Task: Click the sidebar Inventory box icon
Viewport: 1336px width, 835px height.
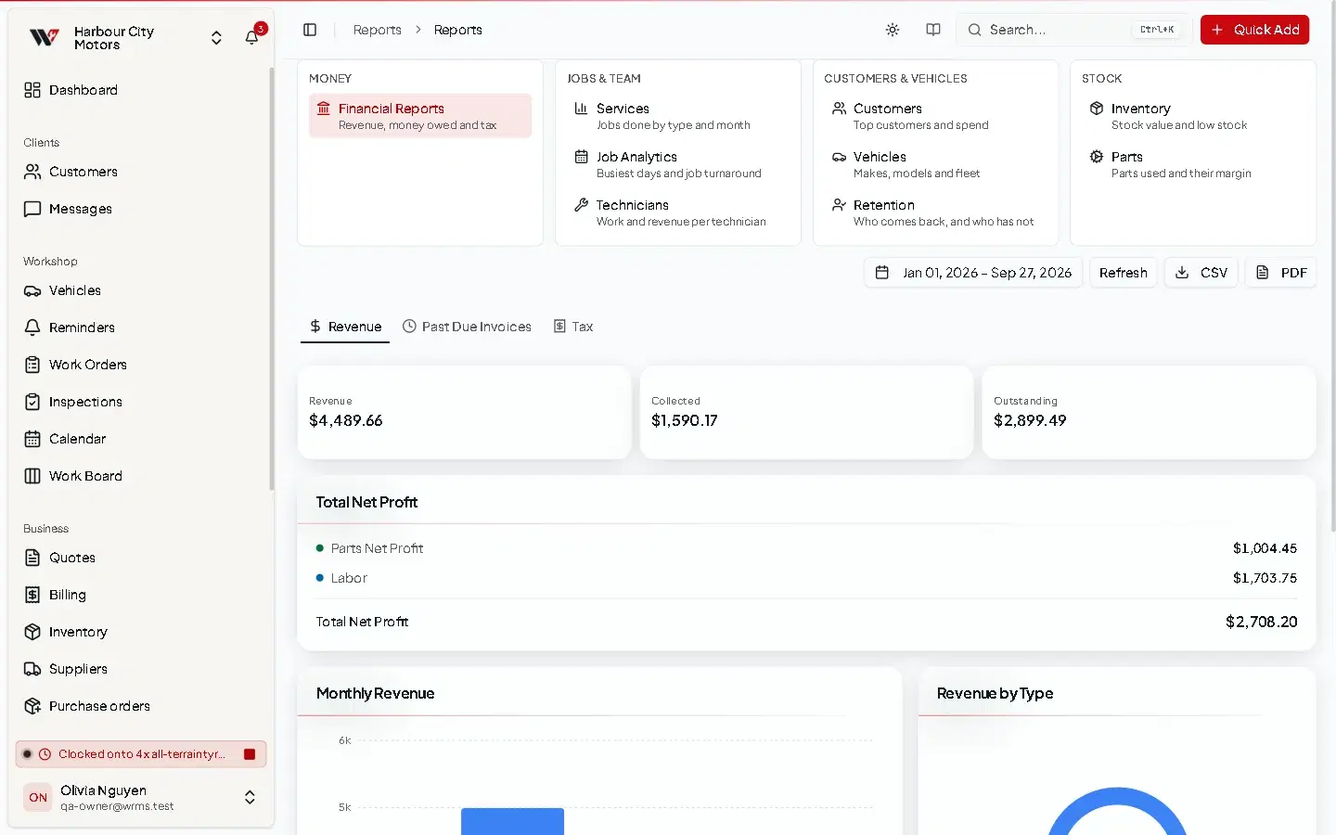Action: coord(32,632)
